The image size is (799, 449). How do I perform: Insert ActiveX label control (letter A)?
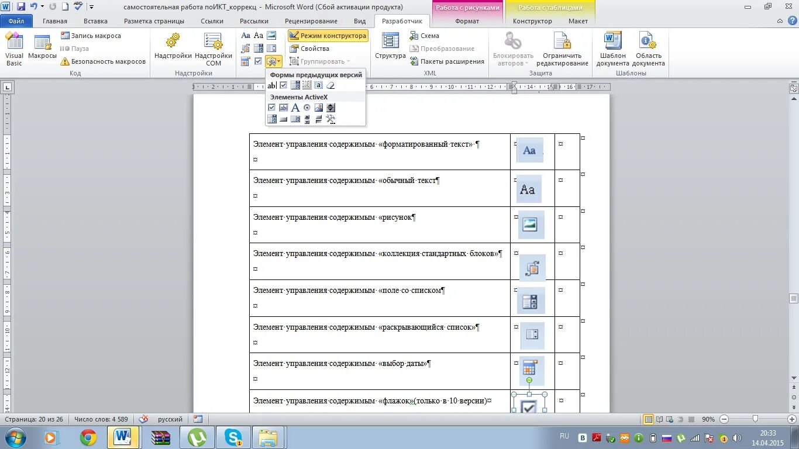tap(295, 108)
